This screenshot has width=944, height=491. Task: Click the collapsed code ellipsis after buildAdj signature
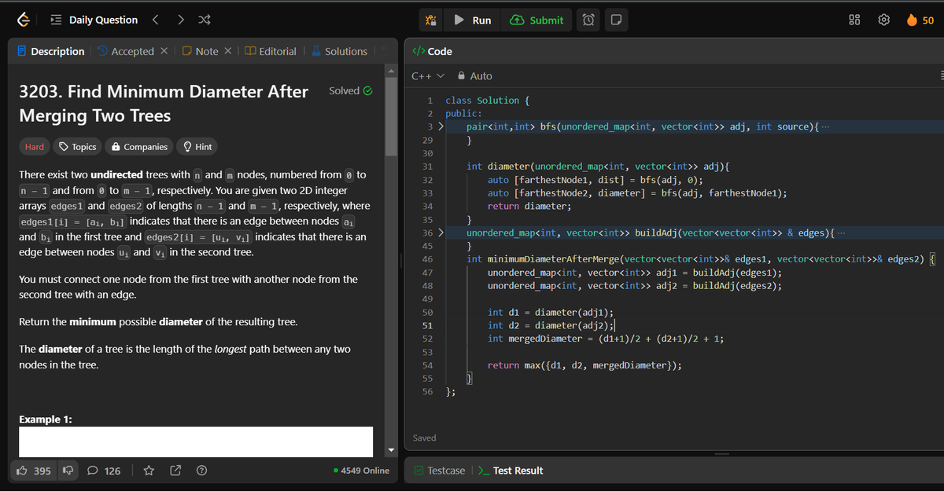click(x=841, y=234)
